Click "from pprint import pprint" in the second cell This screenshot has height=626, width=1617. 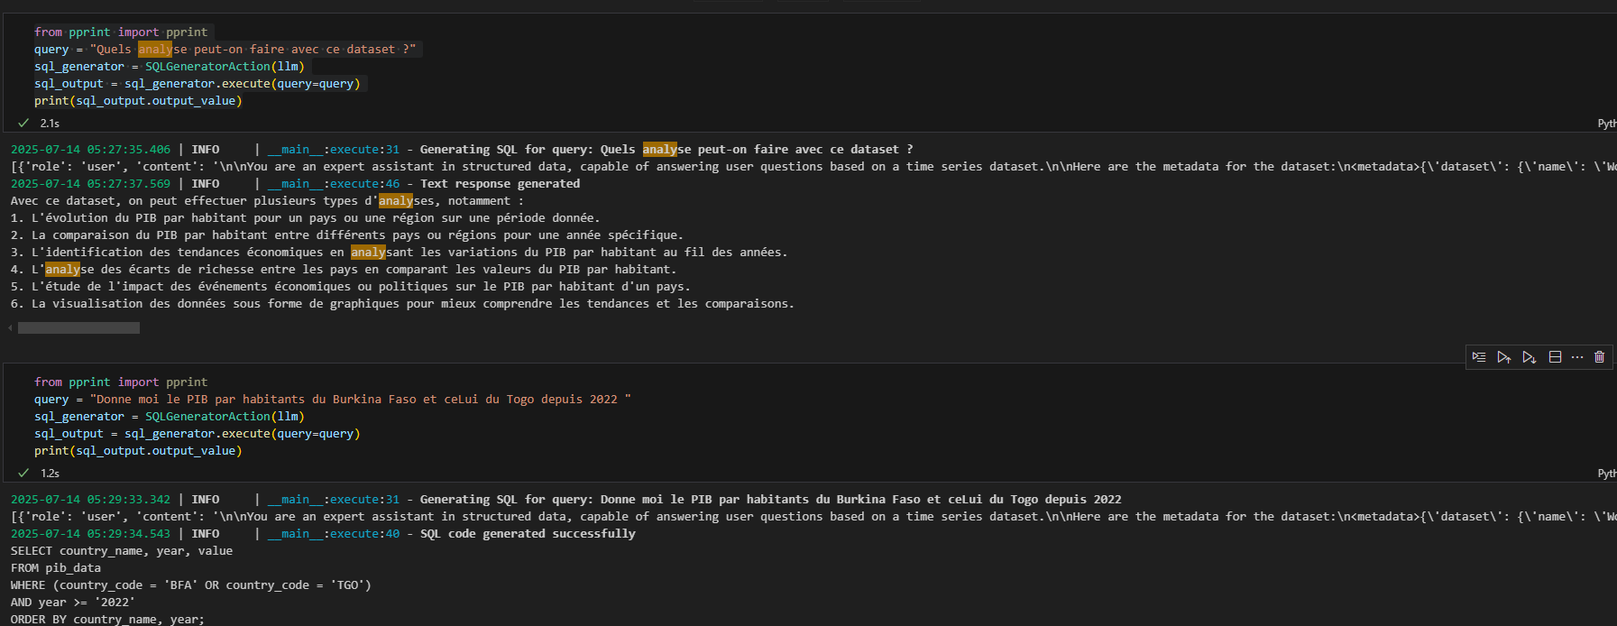point(121,382)
